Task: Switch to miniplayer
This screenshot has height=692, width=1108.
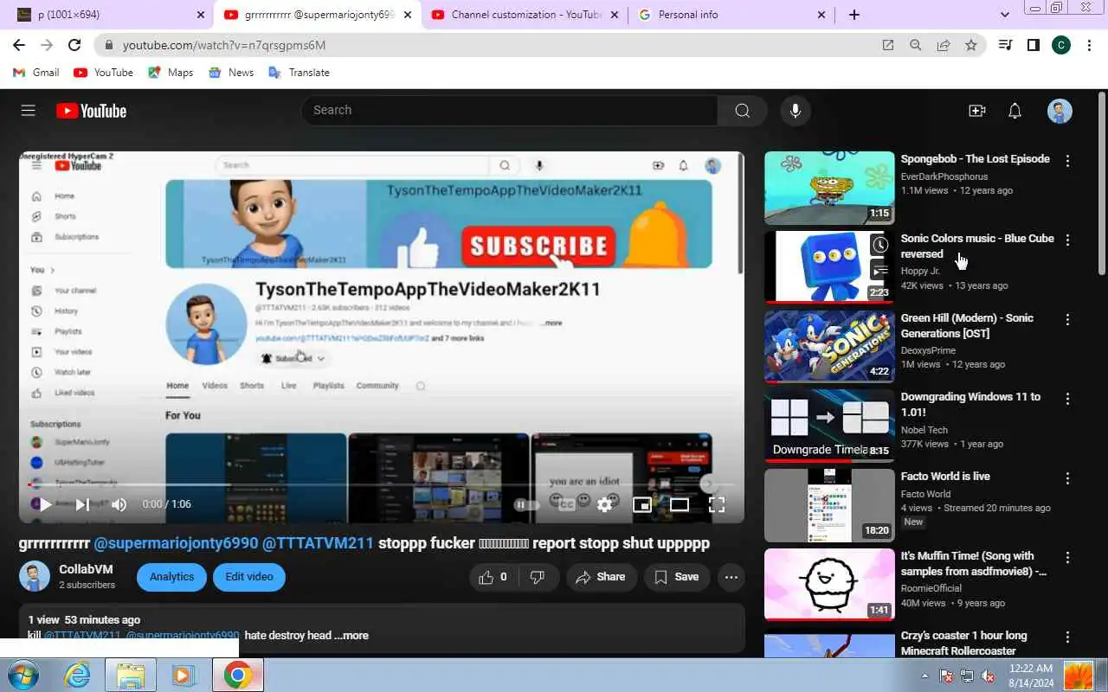Action: coord(642,504)
